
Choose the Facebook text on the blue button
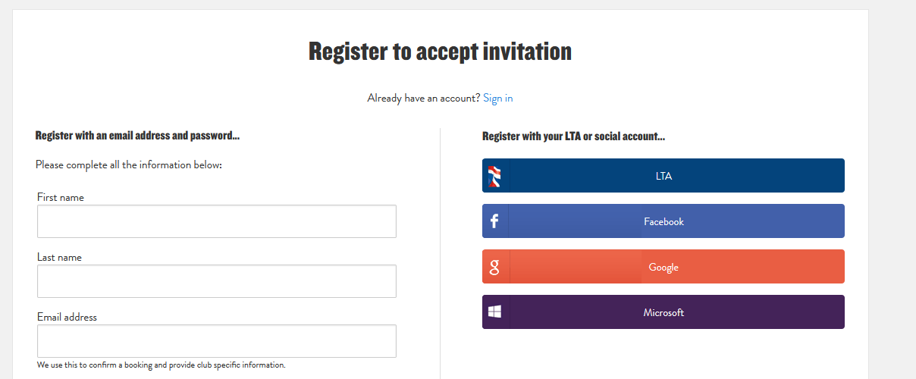pos(663,221)
